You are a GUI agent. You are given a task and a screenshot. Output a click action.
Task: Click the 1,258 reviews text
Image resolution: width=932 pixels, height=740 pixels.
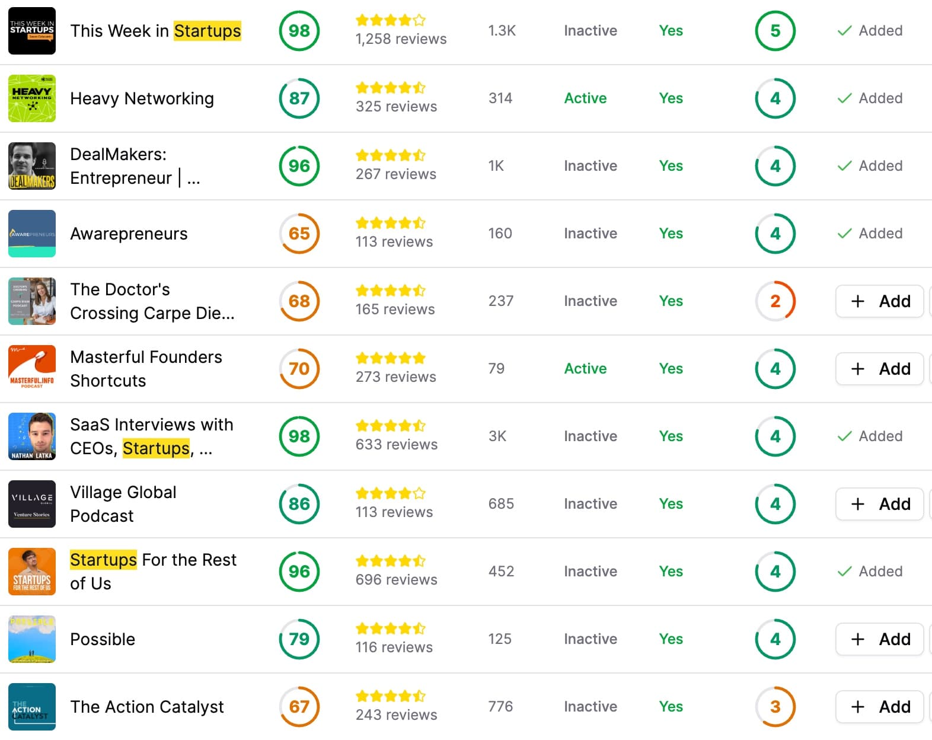coord(401,39)
